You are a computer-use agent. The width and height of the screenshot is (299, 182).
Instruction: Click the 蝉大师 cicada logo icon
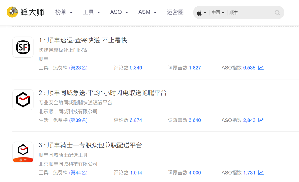click(12, 12)
